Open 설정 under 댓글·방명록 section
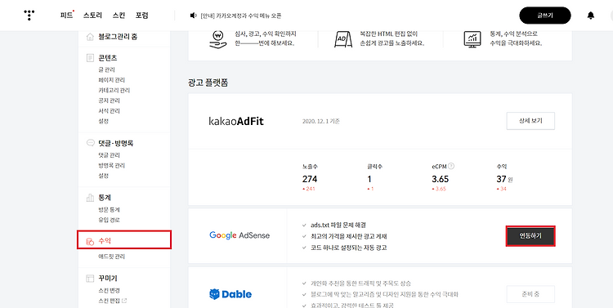 click(104, 176)
